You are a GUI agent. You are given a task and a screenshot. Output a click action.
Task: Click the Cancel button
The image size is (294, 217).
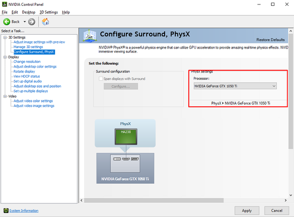point(276,211)
